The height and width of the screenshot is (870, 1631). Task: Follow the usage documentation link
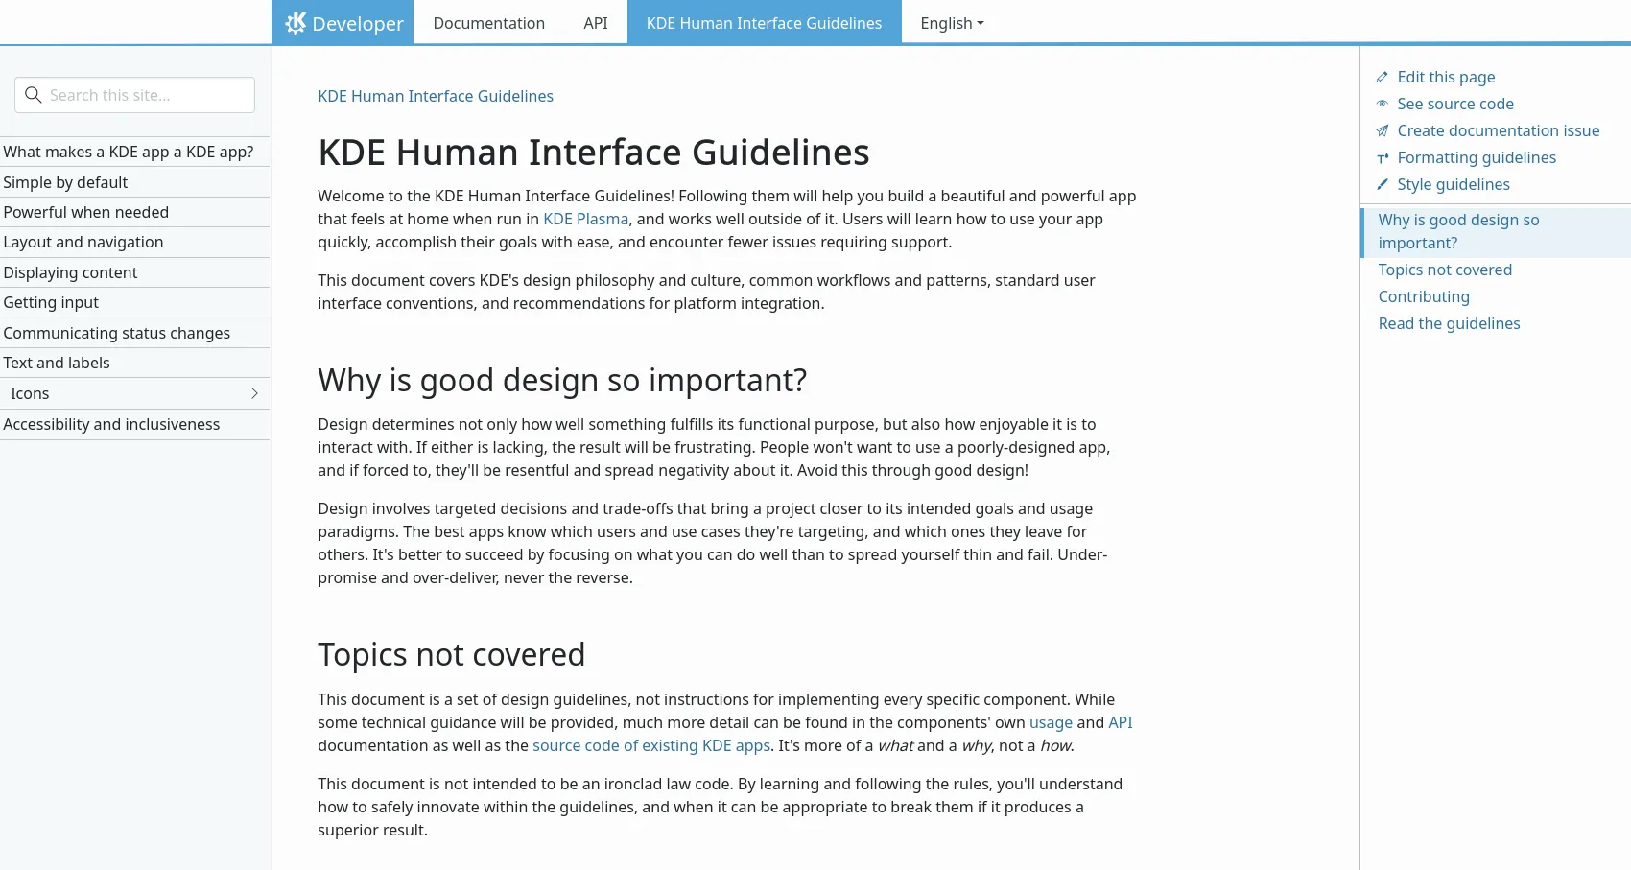click(x=1051, y=722)
